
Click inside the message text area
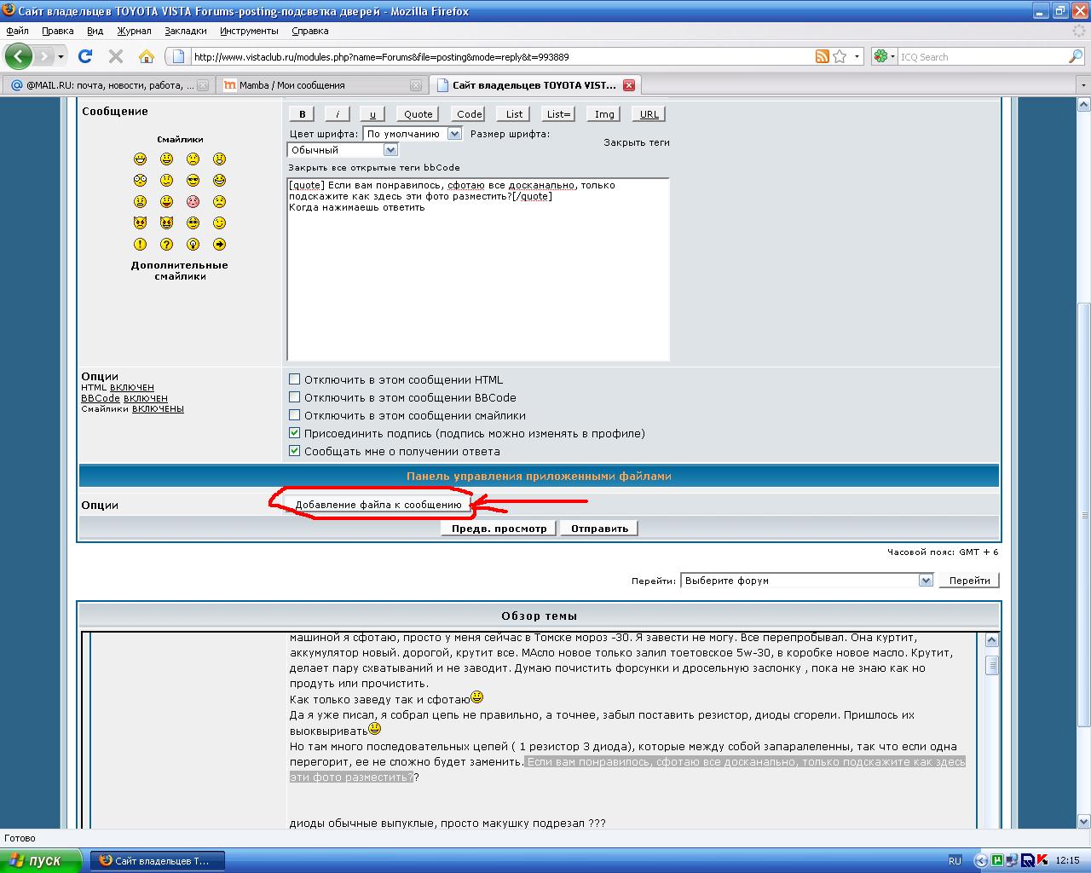477,281
